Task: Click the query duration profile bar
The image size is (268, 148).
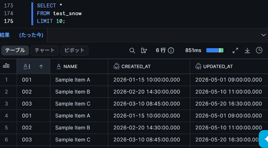Action: click(x=215, y=50)
